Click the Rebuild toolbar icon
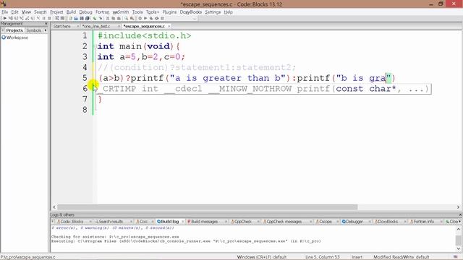 [157, 18]
